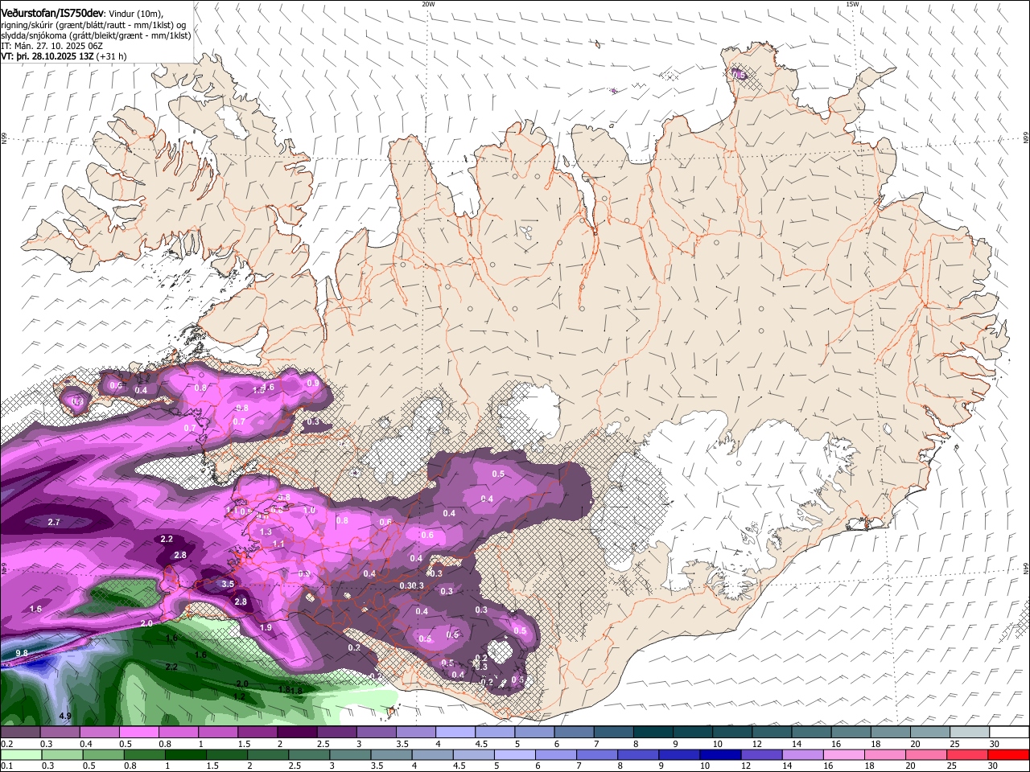Click the Veðurstofan/IS750dev title text
This screenshot has height=772, width=1030.
(x=52, y=14)
